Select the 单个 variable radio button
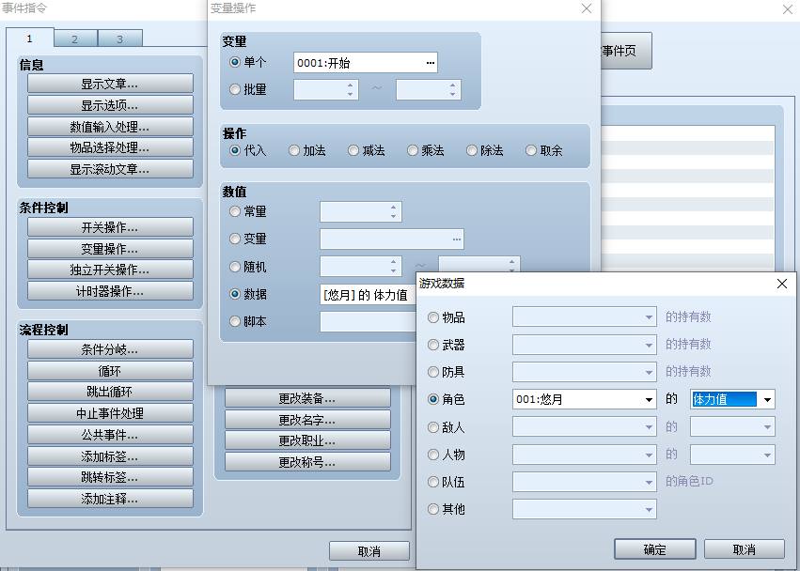This screenshot has height=571, width=800. (x=235, y=62)
